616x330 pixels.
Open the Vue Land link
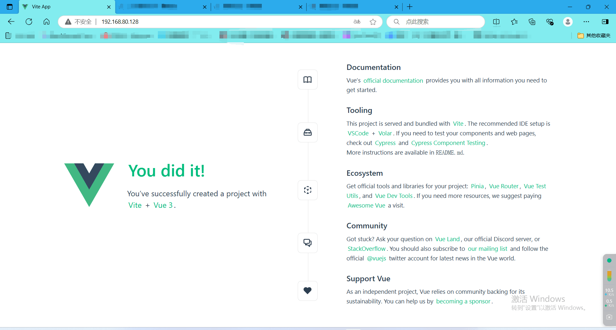coord(447,239)
